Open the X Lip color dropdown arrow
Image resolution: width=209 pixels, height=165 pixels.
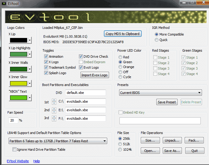click(30, 40)
